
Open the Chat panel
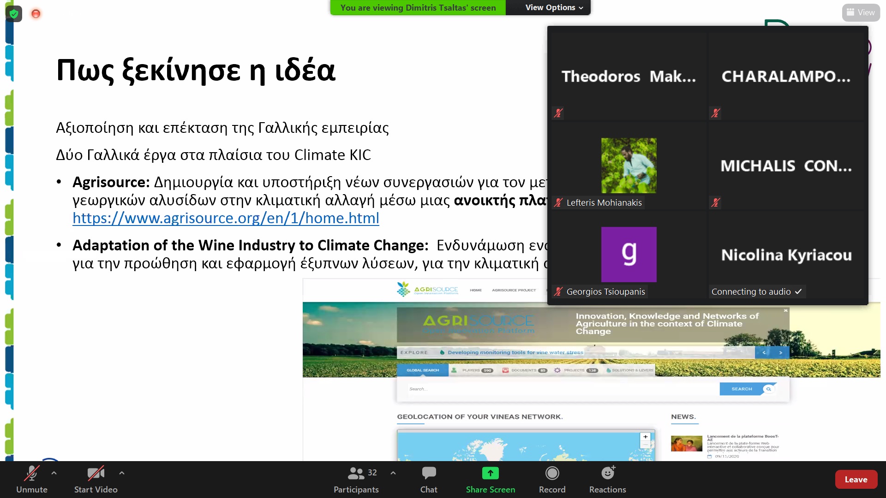point(429,480)
